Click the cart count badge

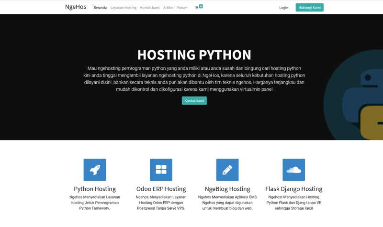click(201, 6)
